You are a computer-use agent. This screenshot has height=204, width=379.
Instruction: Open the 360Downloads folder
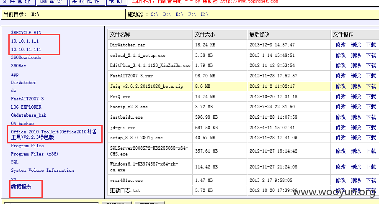coord(26,58)
